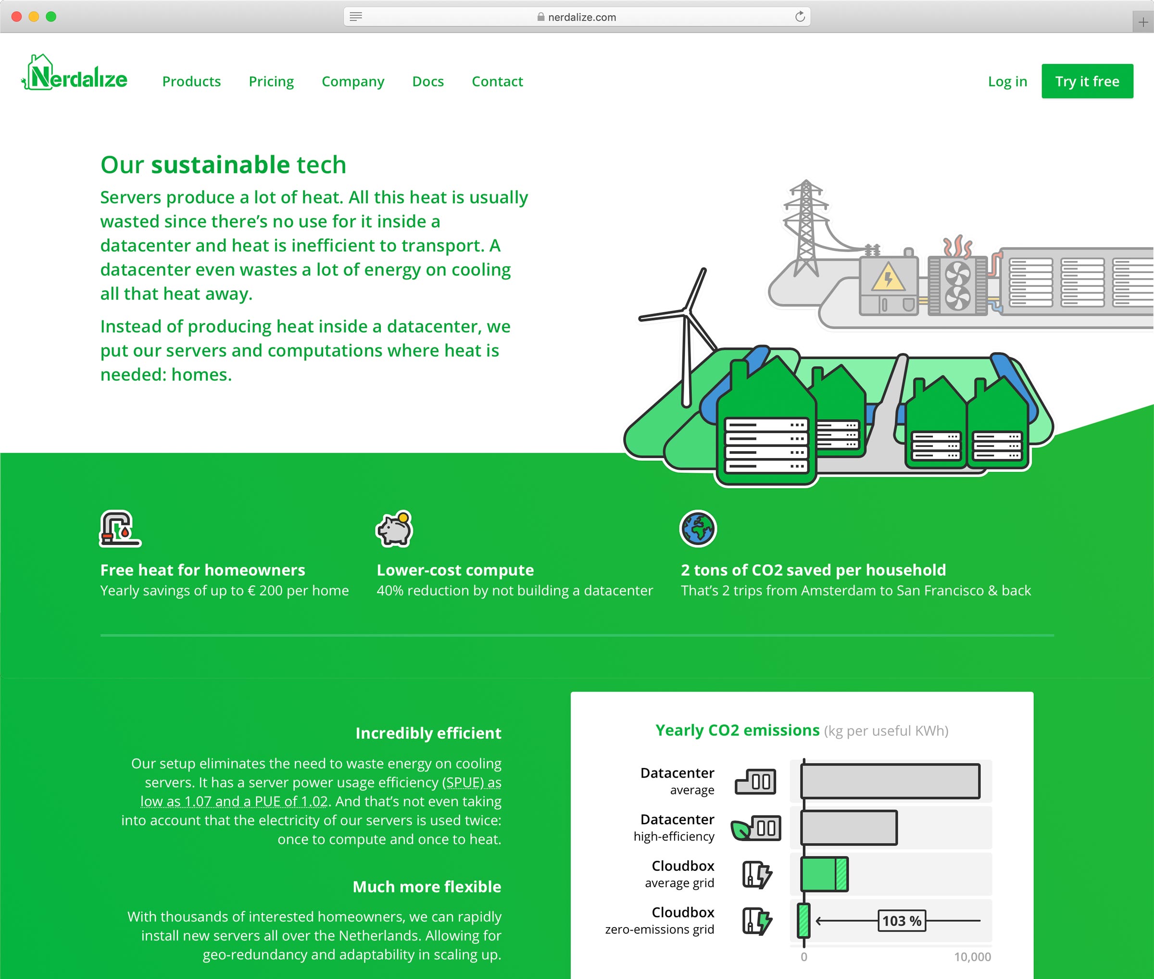Click the Cloudbox zero-emissions grid icon
1154x979 pixels.
756,921
